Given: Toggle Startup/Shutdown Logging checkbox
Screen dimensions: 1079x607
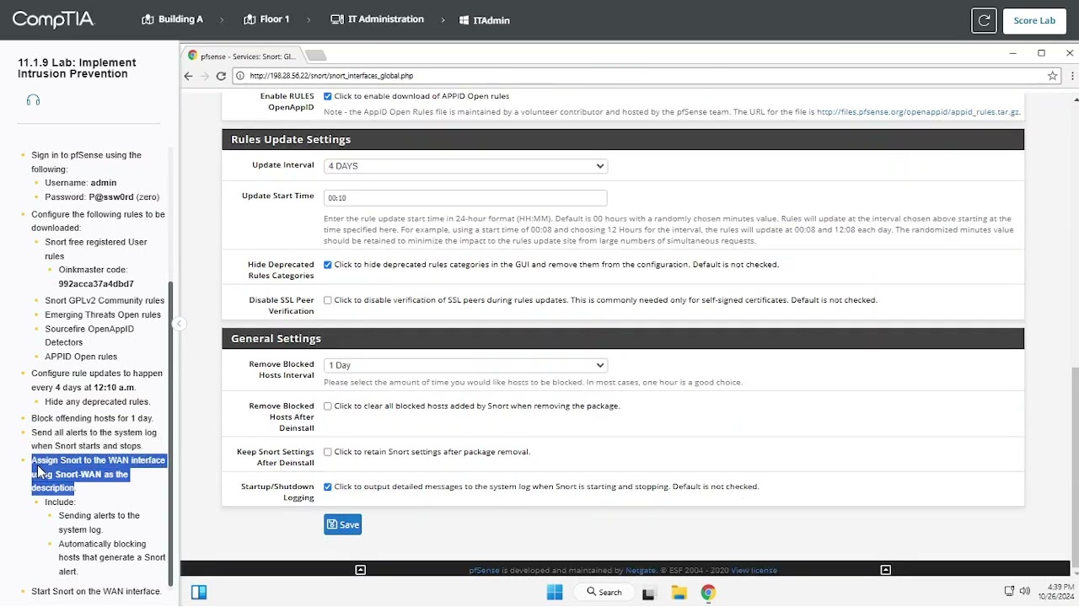Looking at the screenshot, I should 328,486.
